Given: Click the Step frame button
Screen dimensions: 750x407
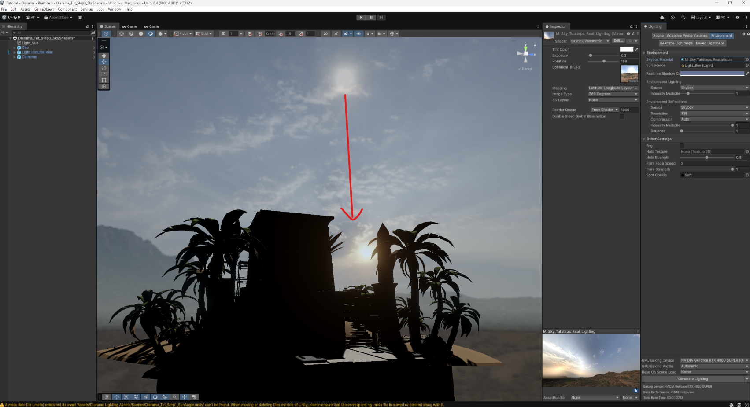Looking at the screenshot, I should (x=381, y=18).
